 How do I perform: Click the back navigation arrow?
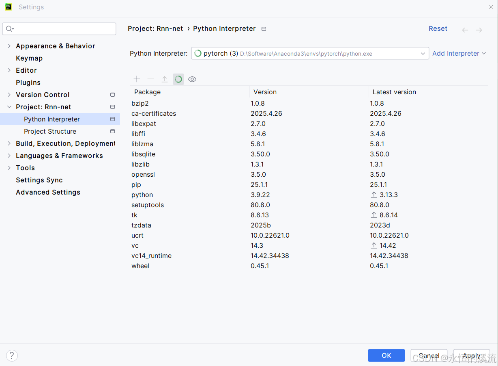coord(465,30)
